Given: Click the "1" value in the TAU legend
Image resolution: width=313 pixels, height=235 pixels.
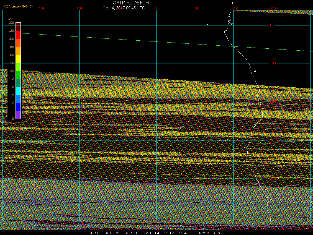Looking at the screenshot, I should click(13, 111).
